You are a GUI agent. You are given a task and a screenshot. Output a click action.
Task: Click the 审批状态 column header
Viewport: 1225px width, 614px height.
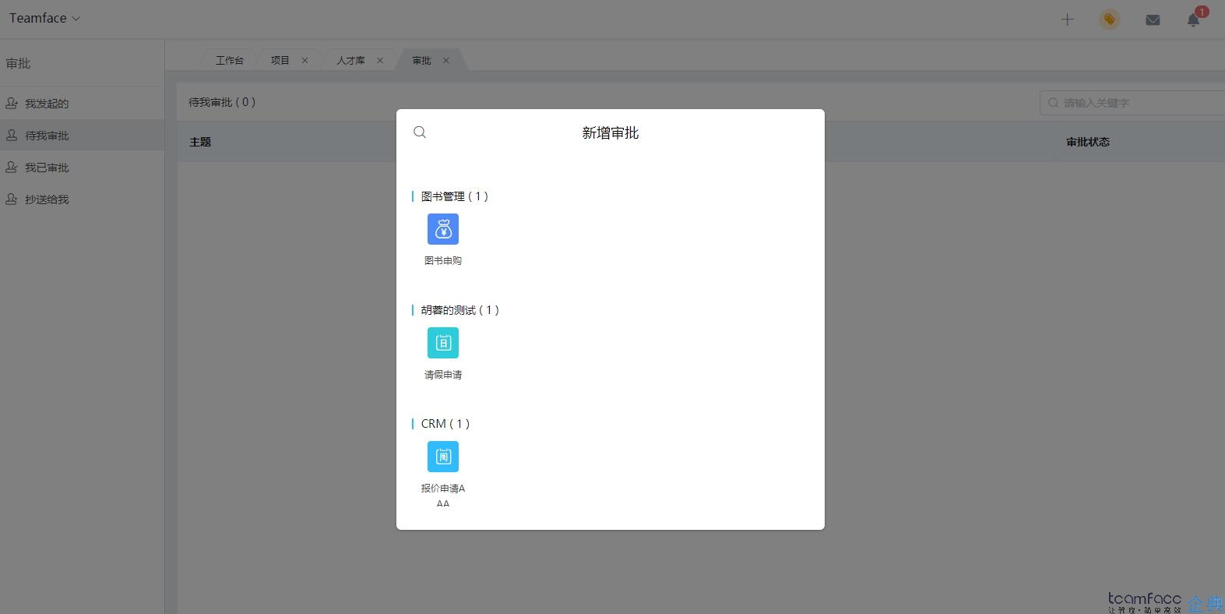pyautogui.click(x=1088, y=142)
